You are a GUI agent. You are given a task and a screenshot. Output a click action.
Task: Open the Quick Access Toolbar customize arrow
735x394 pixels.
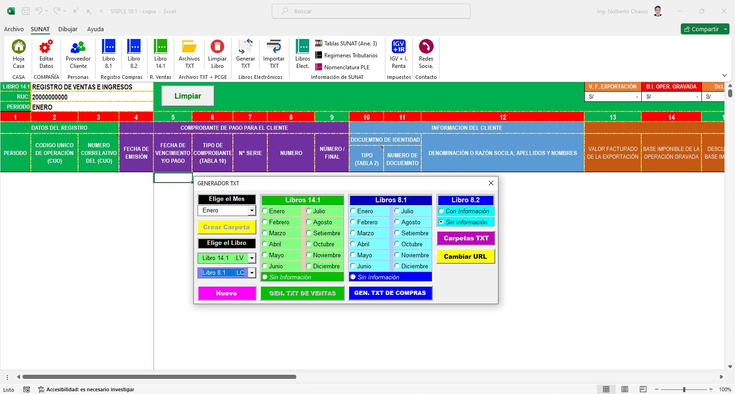[x=101, y=11]
